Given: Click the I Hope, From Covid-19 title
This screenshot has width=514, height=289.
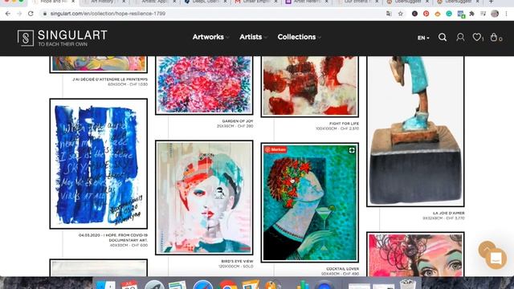Looking at the screenshot, I should (x=113, y=238).
